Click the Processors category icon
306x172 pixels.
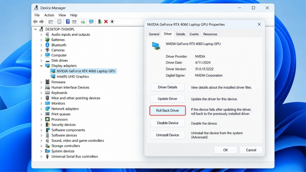47,119
